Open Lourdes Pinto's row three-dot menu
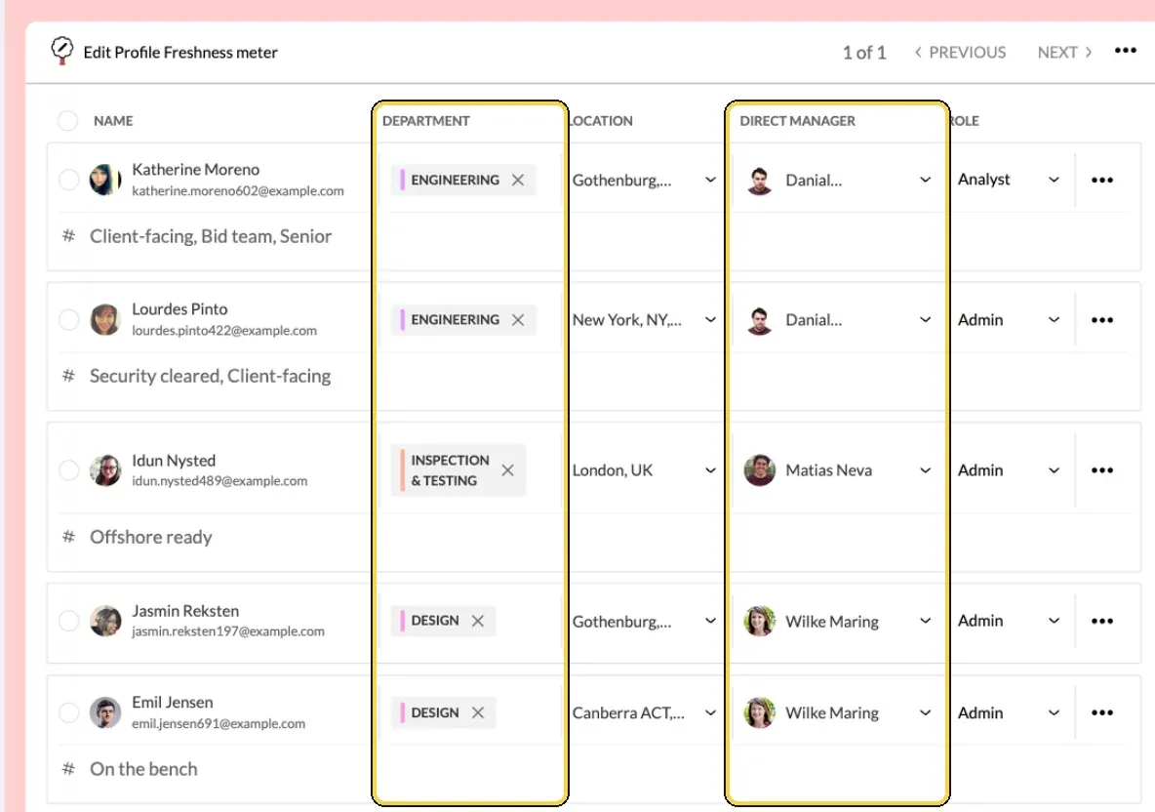The width and height of the screenshot is (1155, 812). point(1102,320)
